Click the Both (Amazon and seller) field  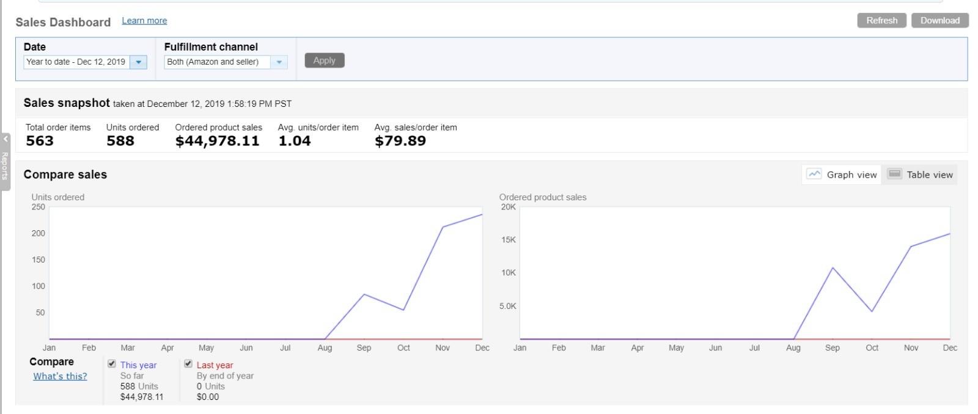217,62
